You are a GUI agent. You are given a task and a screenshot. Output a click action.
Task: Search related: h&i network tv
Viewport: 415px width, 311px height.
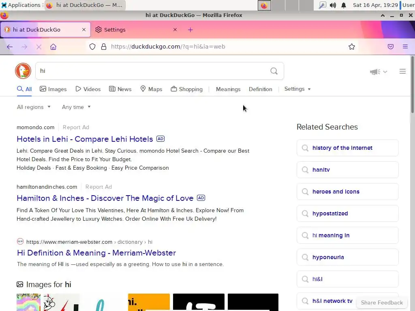tap(347, 301)
